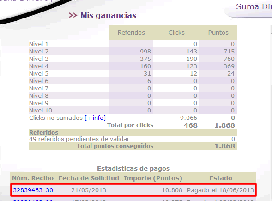Image resolution: width=272 pixels, height=201 pixels.
Task: Click the 'Total puntos conseguidos' label
Action: (115, 146)
